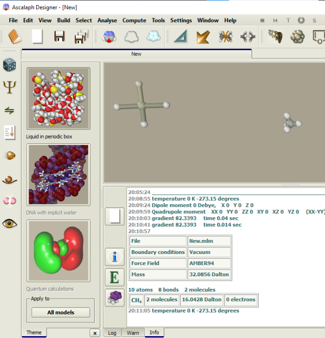Close the Theme panel with x button
This screenshot has height=338, width=325.
(x=95, y=333)
